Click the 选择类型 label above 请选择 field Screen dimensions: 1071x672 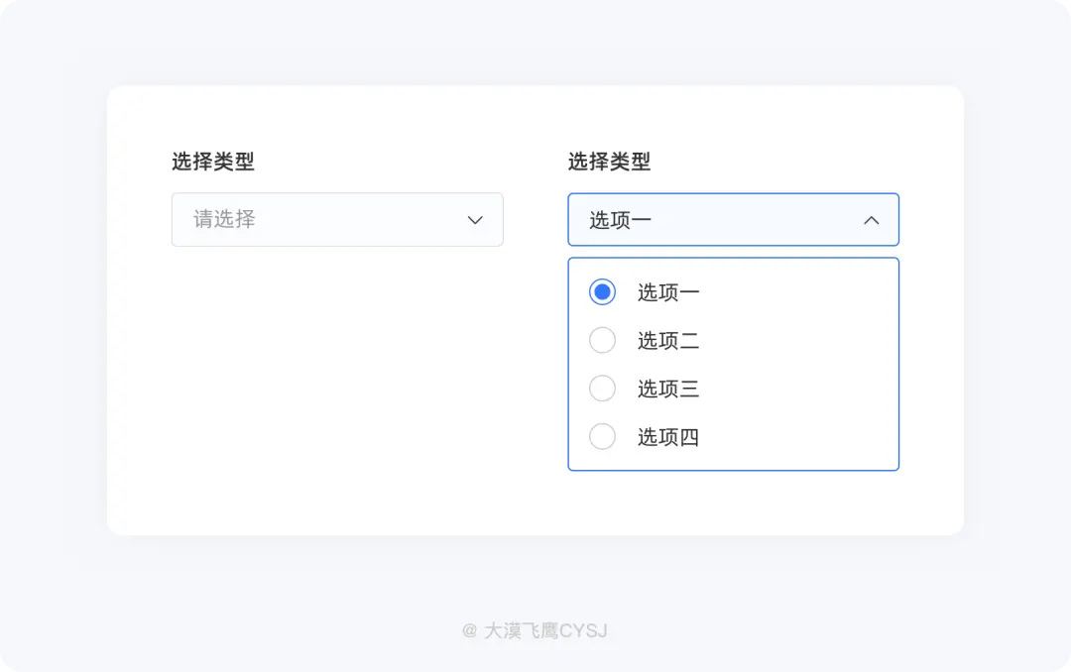point(213,162)
